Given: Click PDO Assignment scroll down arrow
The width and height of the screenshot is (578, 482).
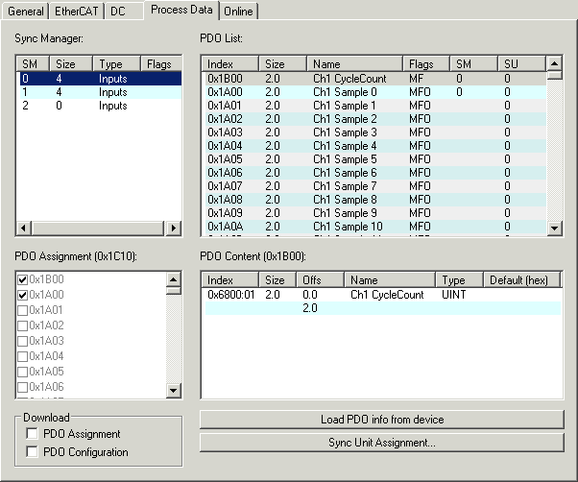Looking at the screenshot, I should coord(173,390).
